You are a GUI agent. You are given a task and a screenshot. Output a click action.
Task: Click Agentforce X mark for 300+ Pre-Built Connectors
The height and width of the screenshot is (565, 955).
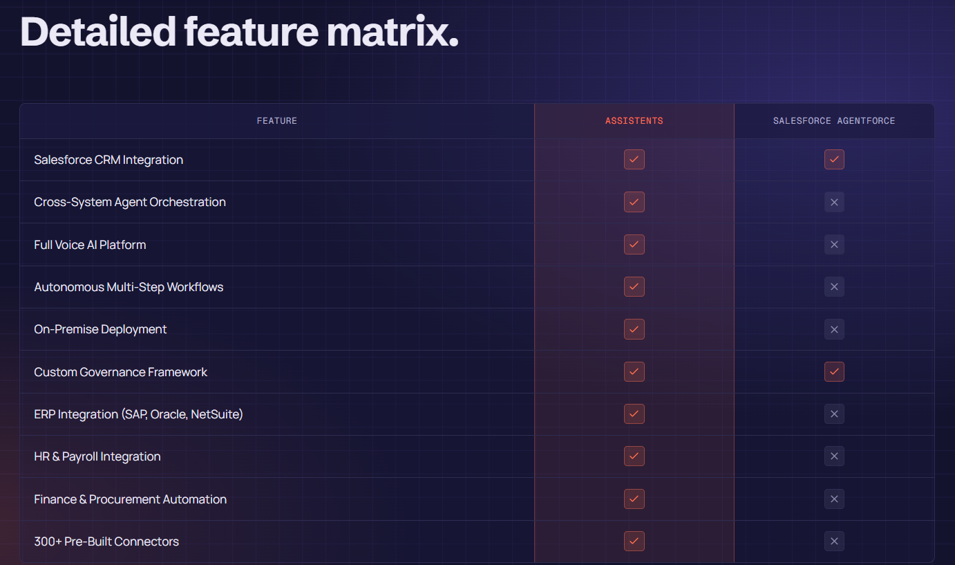(x=834, y=541)
